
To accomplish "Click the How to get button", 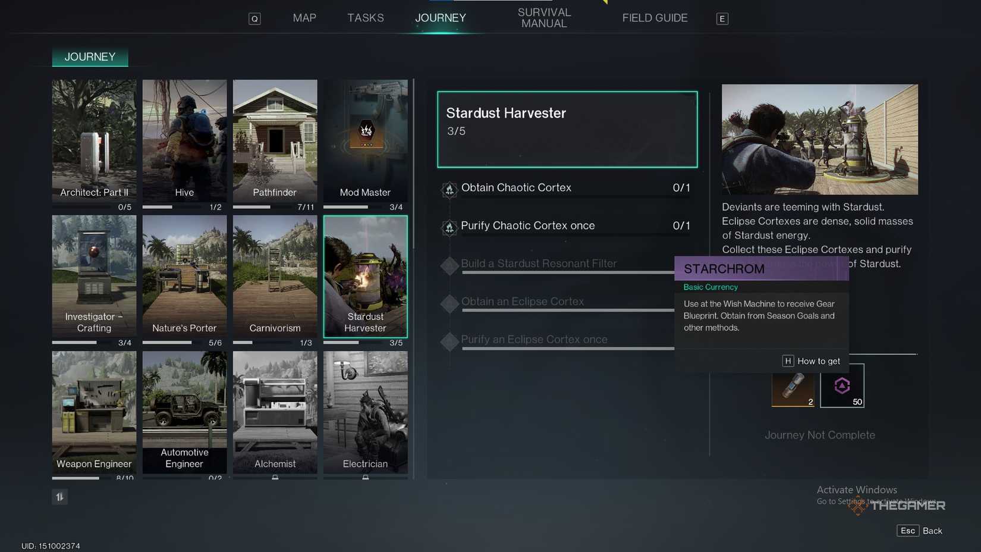I will tap(811, 361).
